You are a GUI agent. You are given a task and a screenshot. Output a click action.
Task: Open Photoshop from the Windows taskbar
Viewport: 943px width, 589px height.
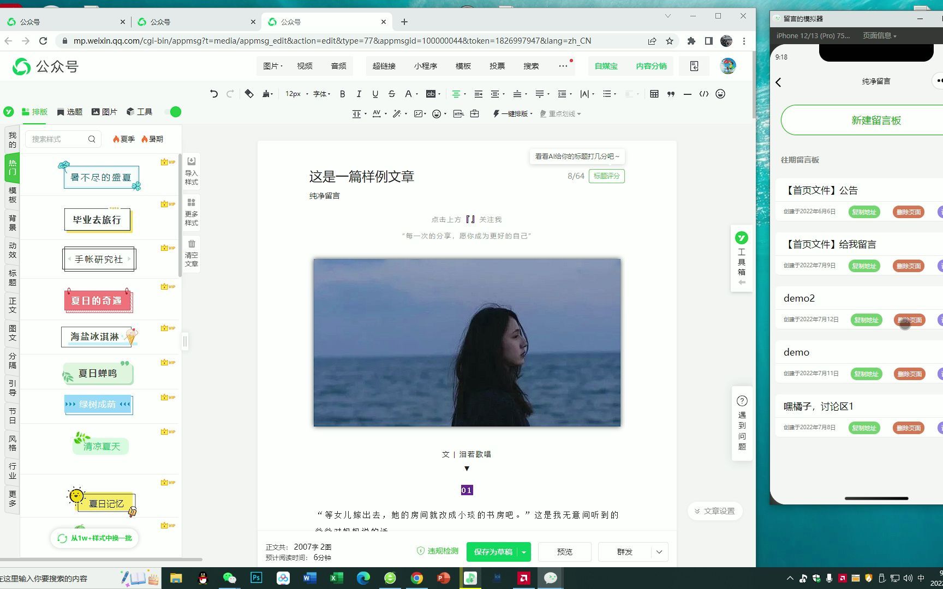tap(256, 578)
